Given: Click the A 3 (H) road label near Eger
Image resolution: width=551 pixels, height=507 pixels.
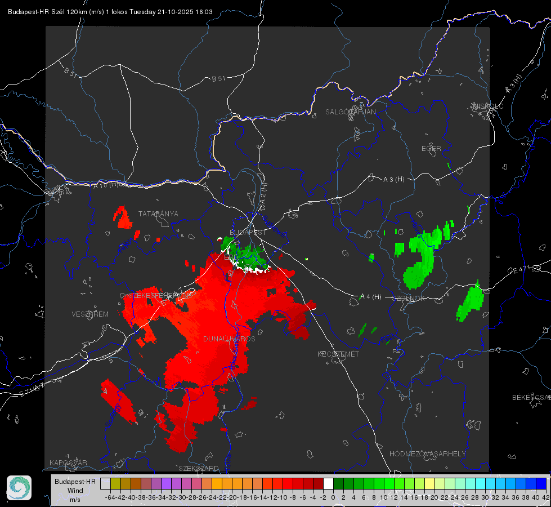Looking at the screenshot, I should pos(393,179).
